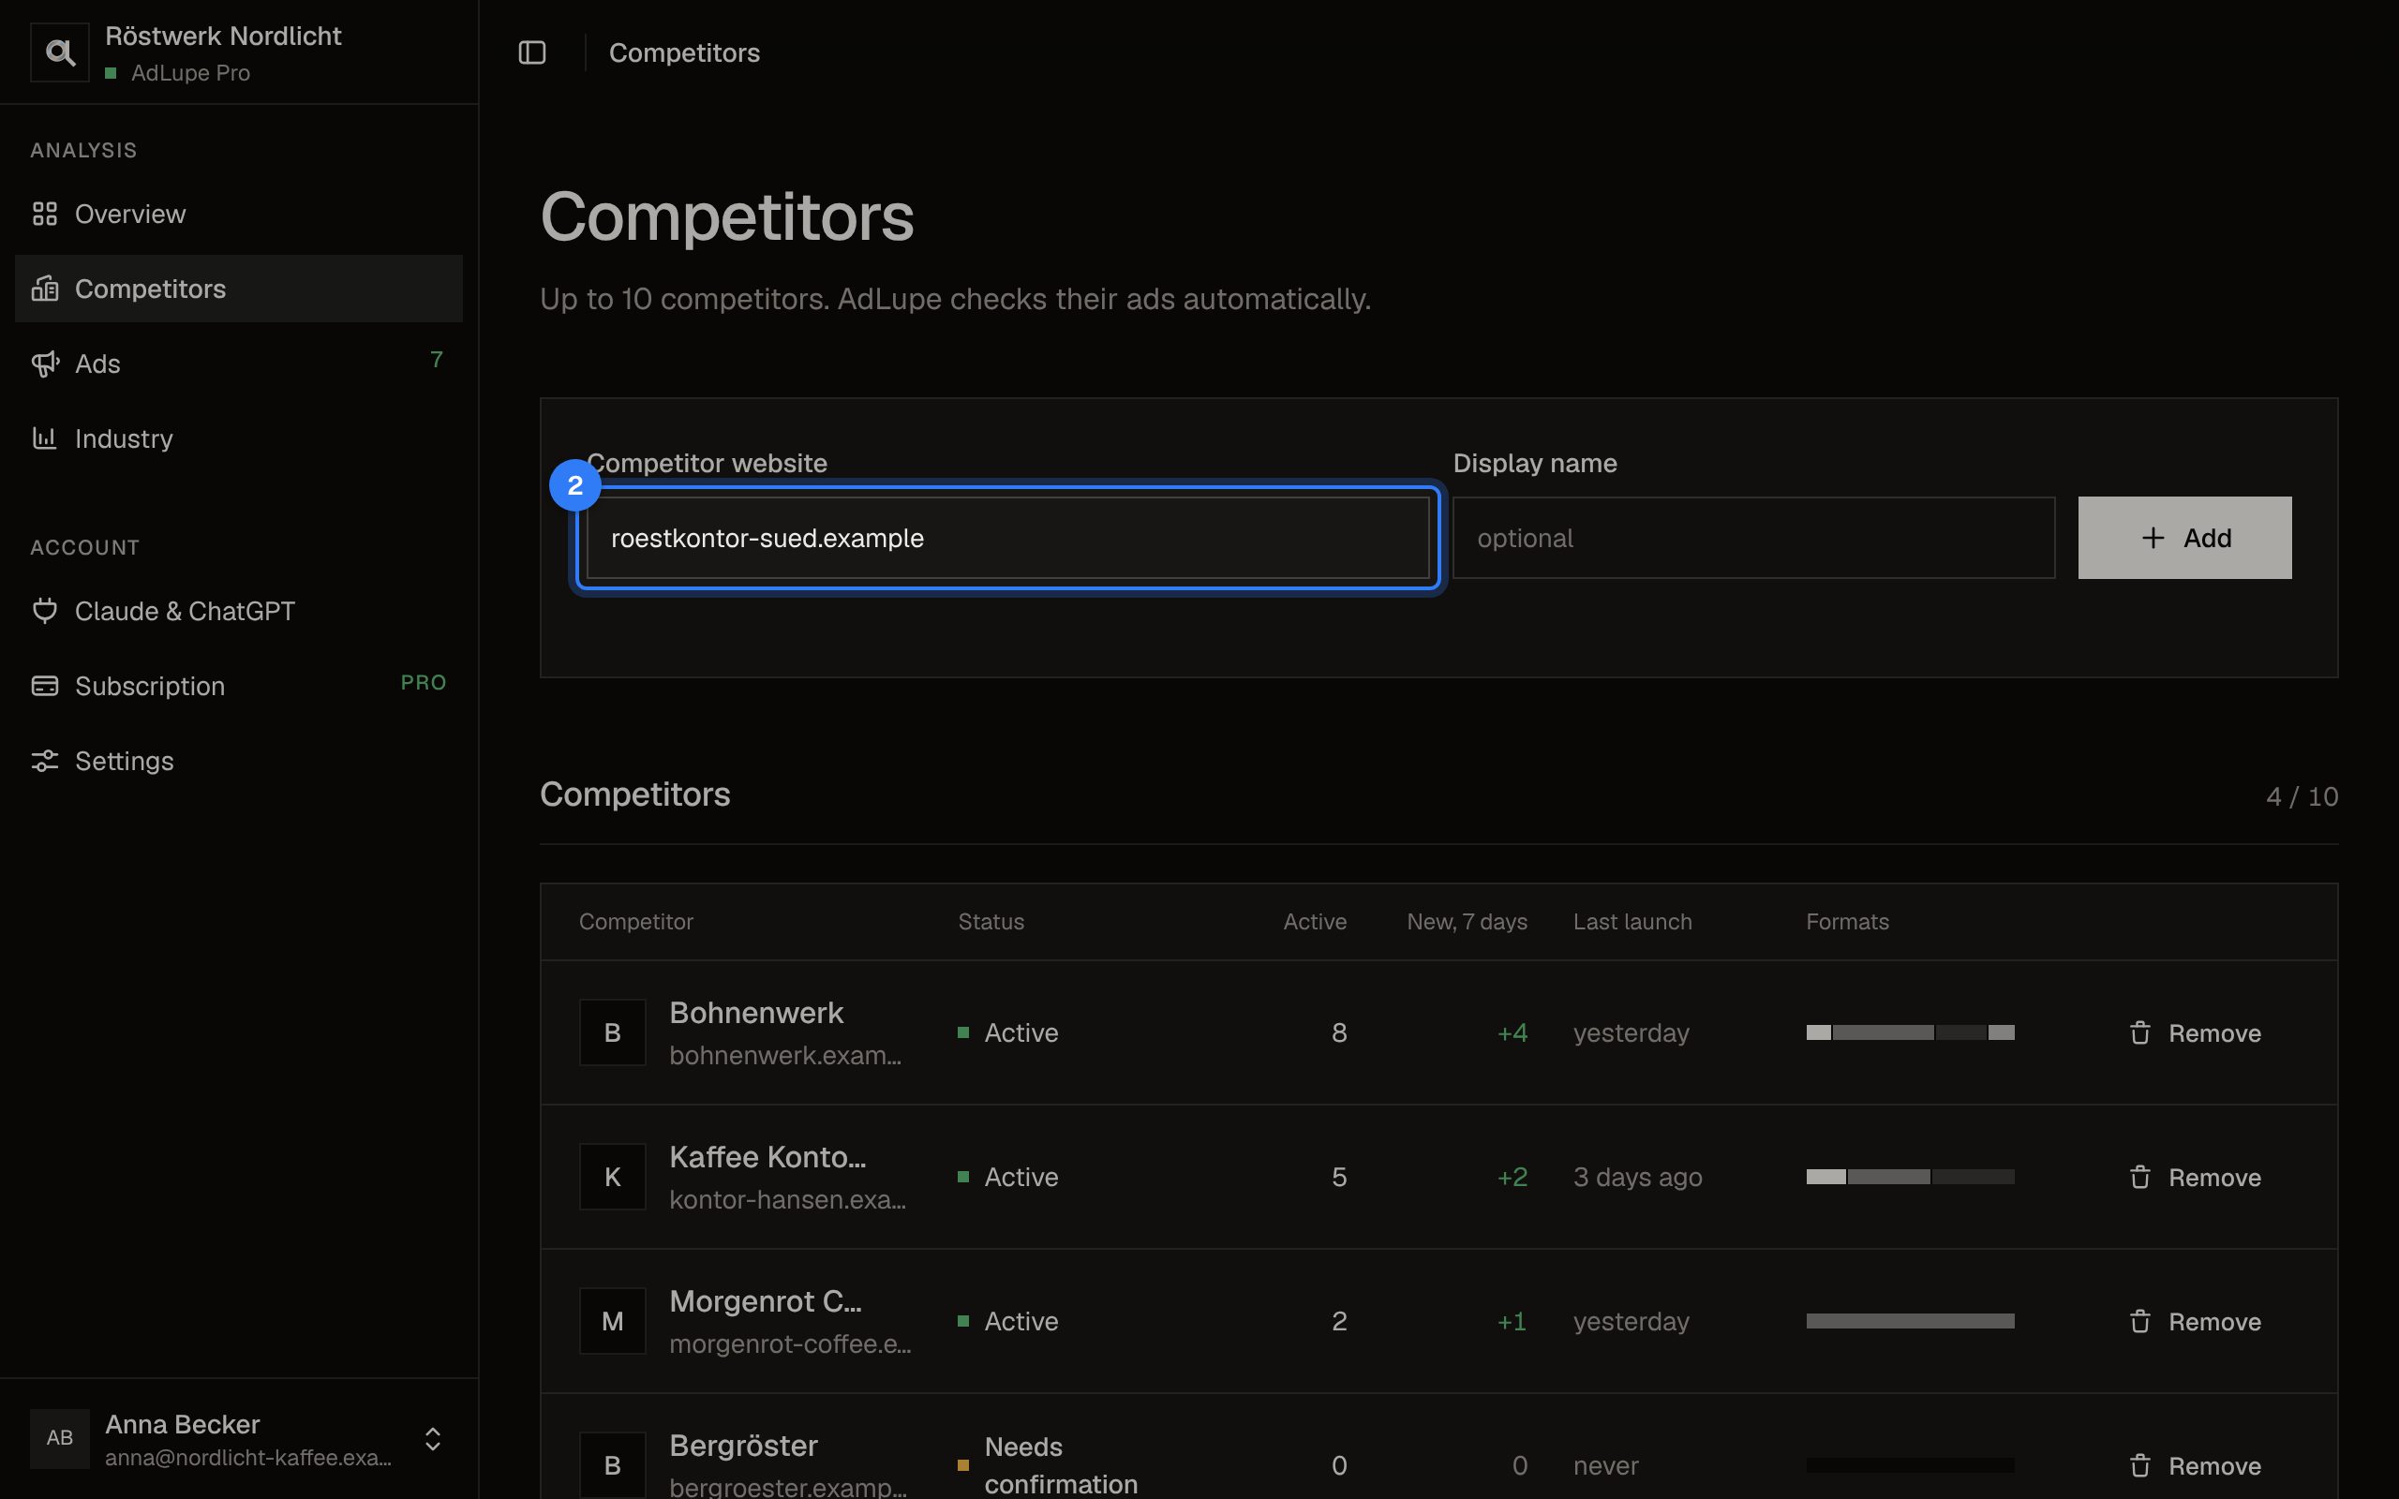The width and height of the screenshot is (2399, 1499).
Task: Click the trash icon in Kaffee Konto row
Action: (2140, 1177)
